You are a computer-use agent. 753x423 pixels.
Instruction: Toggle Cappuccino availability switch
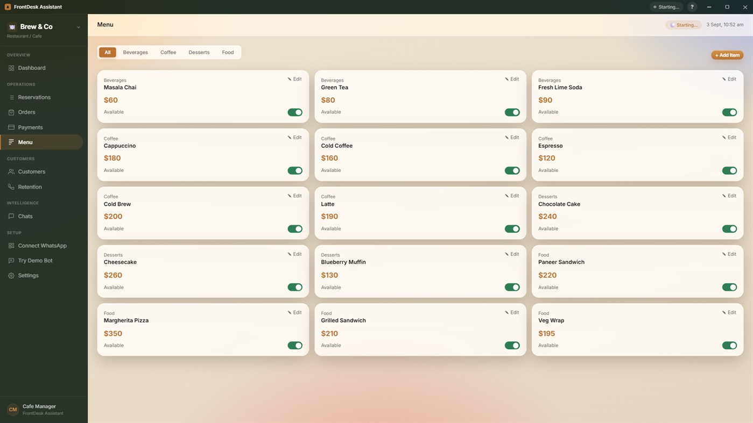point(295,171)
